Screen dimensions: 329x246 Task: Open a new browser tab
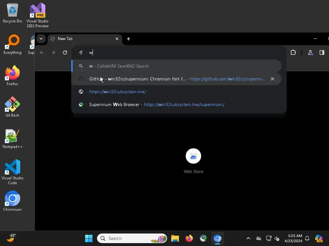(129, 39)
